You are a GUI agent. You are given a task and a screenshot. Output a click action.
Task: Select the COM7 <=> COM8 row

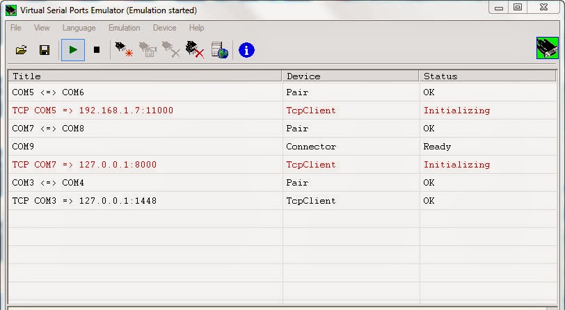(282, 129)
